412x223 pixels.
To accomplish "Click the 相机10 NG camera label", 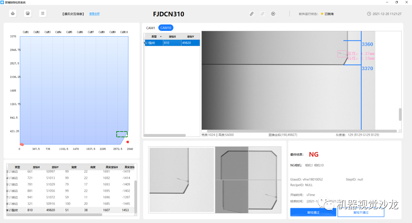I will pos(319,165).
